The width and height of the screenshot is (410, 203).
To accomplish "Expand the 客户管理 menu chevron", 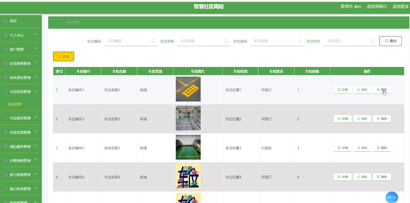I will [x=35, y=49].
